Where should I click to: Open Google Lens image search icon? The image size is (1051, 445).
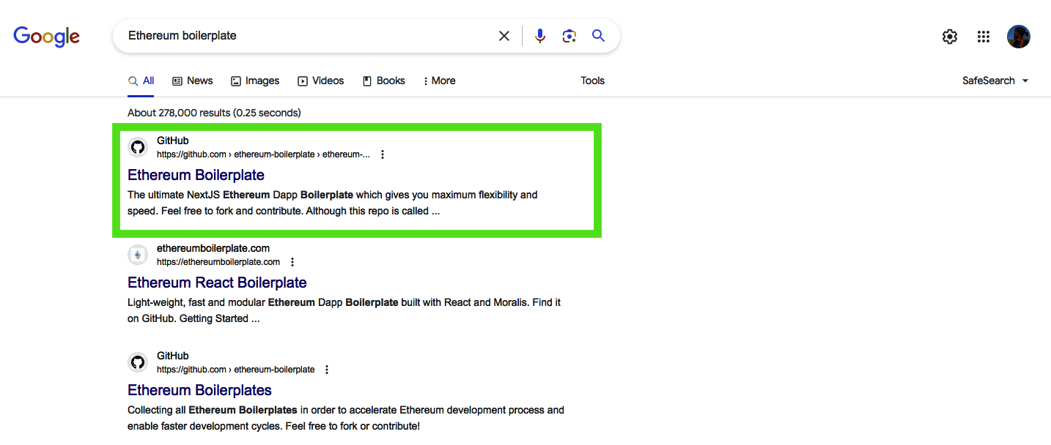pyautogui.click(x=569, y=36)
